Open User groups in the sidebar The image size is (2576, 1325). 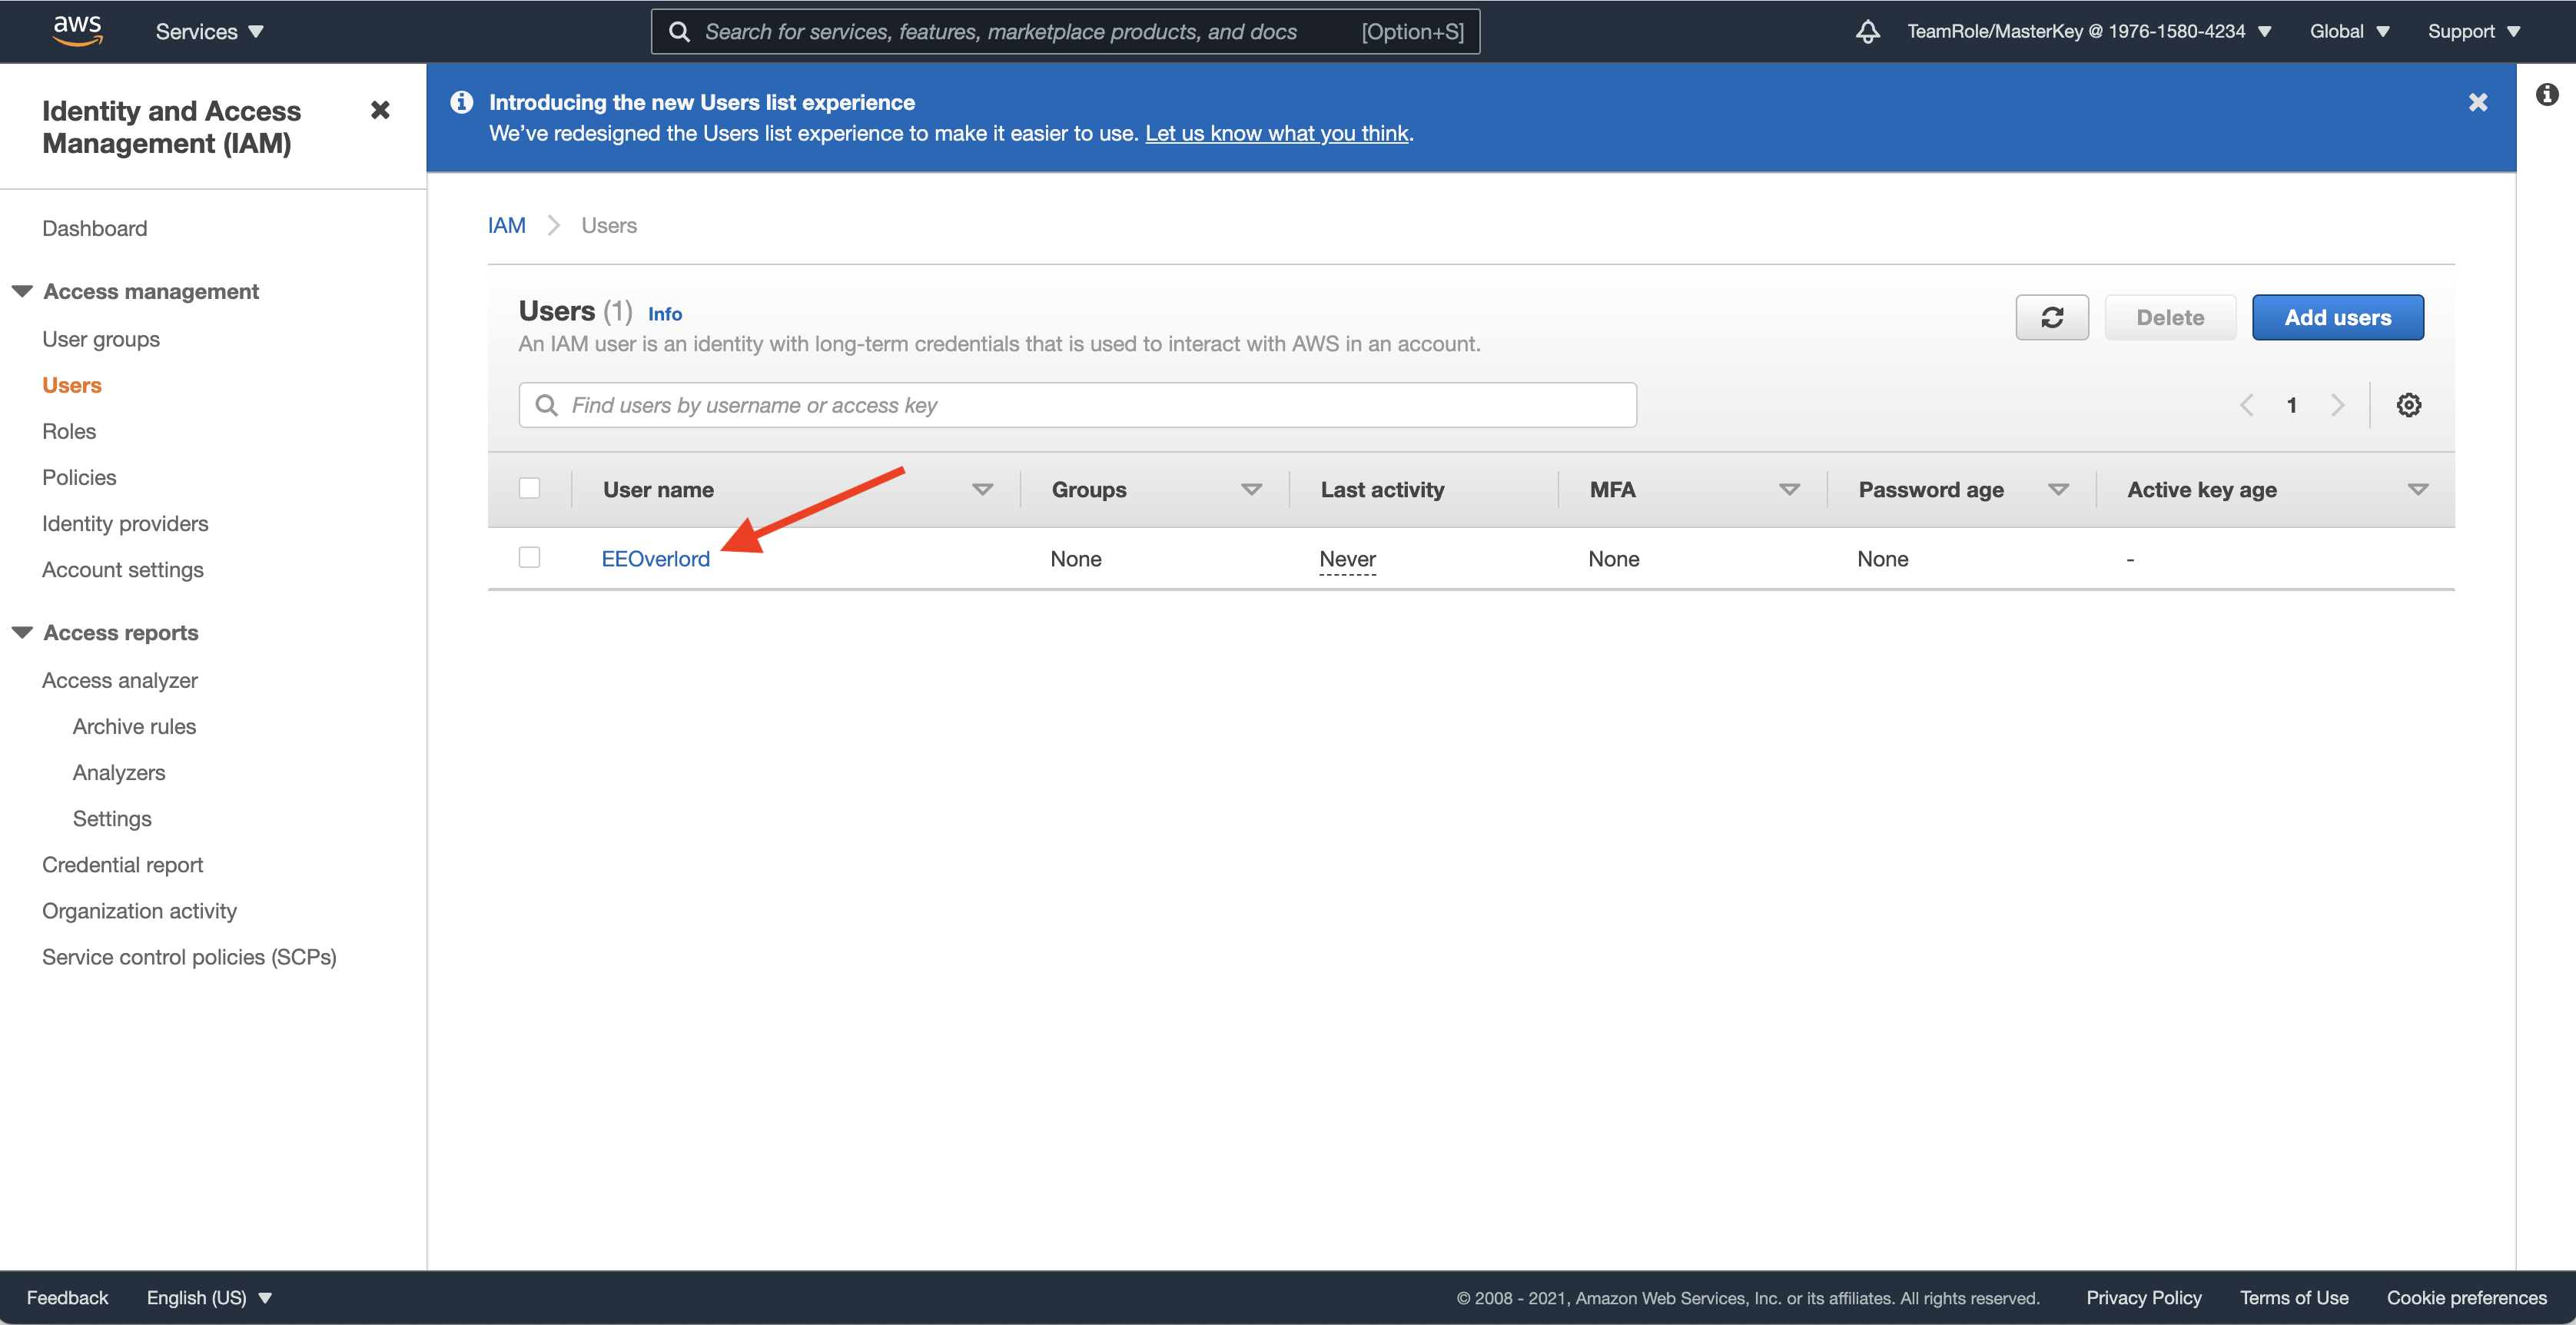(x=101, y=339)
